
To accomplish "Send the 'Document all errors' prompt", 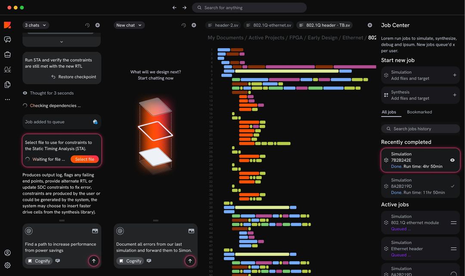I will (x=190, y=261).
